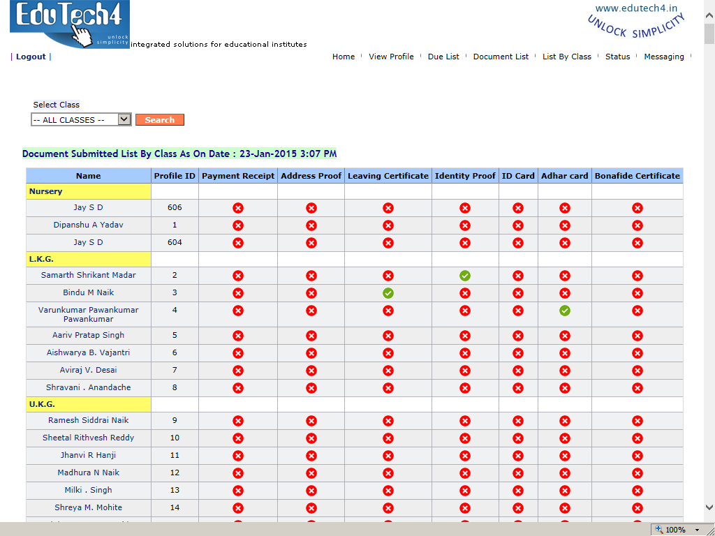
Task: Click the vertical scrollbar thumb
Action: 709,34
